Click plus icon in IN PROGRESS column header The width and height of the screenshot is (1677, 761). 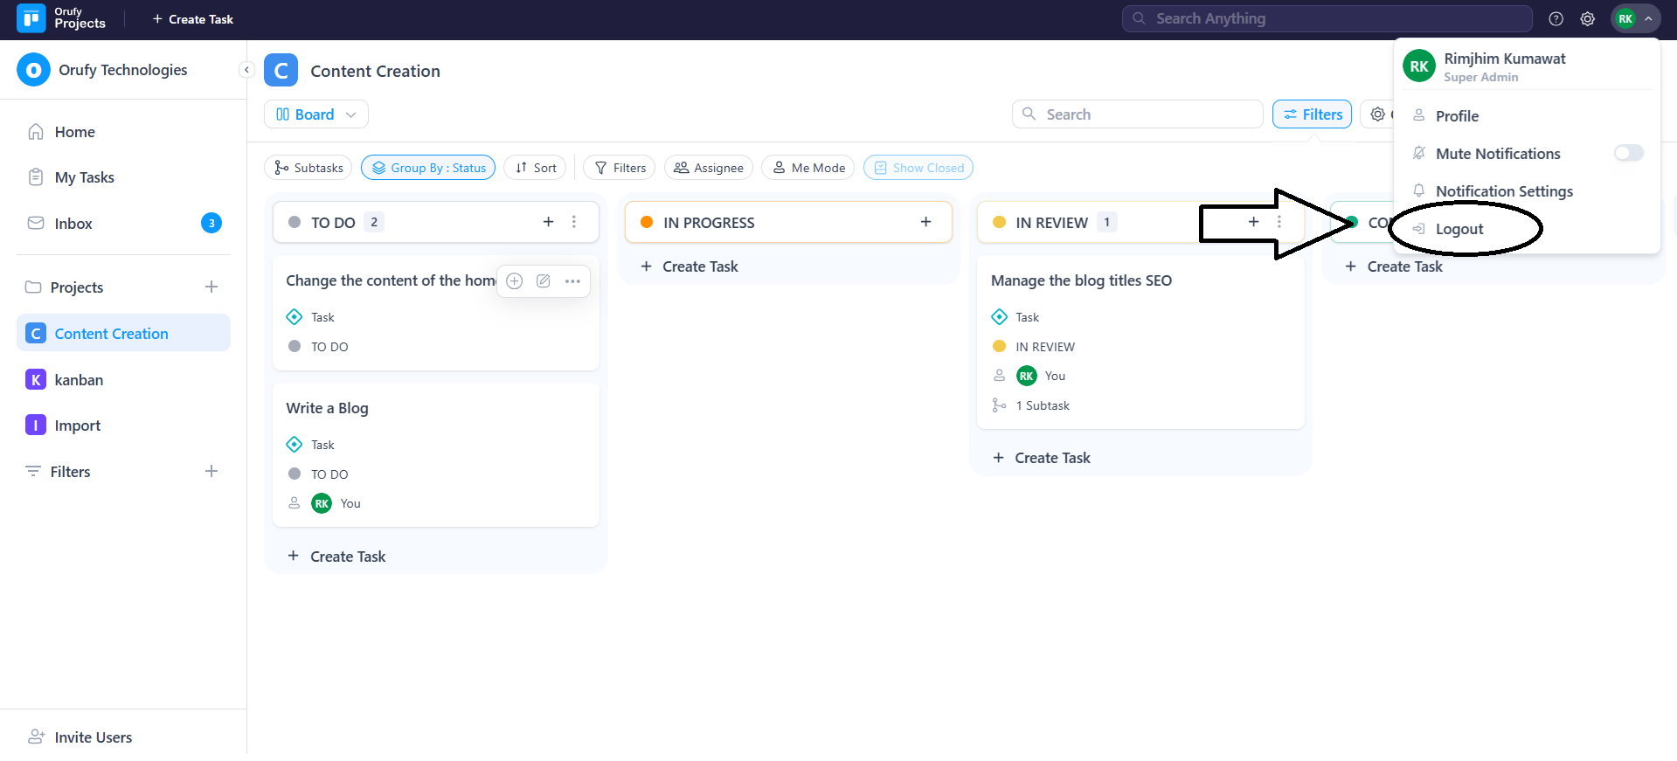click(925, 222)
